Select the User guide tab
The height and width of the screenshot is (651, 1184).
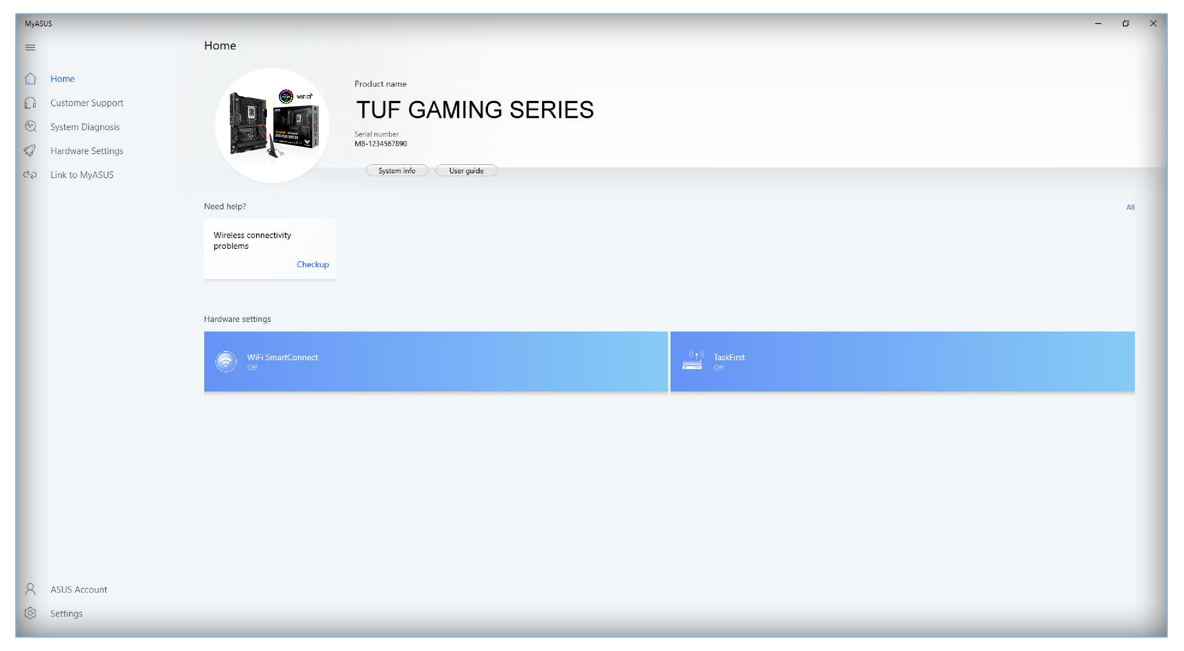(467, 170)
